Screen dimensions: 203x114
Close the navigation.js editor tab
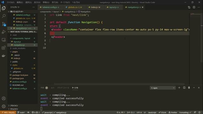142,7
